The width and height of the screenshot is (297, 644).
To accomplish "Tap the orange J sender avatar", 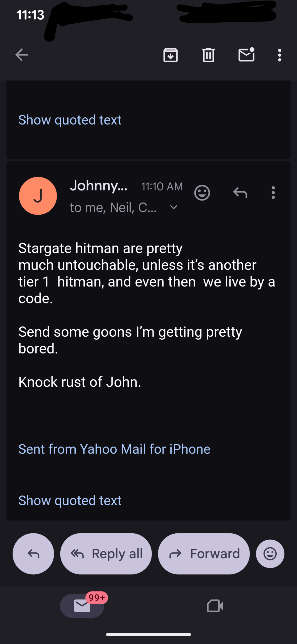I will pyautogui.click(x=38, y=196).
